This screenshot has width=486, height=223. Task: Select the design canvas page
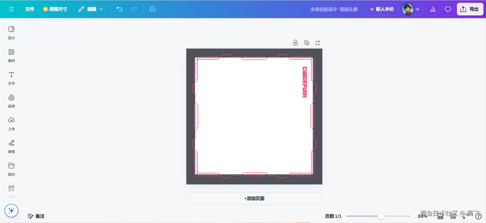(254, 116)
